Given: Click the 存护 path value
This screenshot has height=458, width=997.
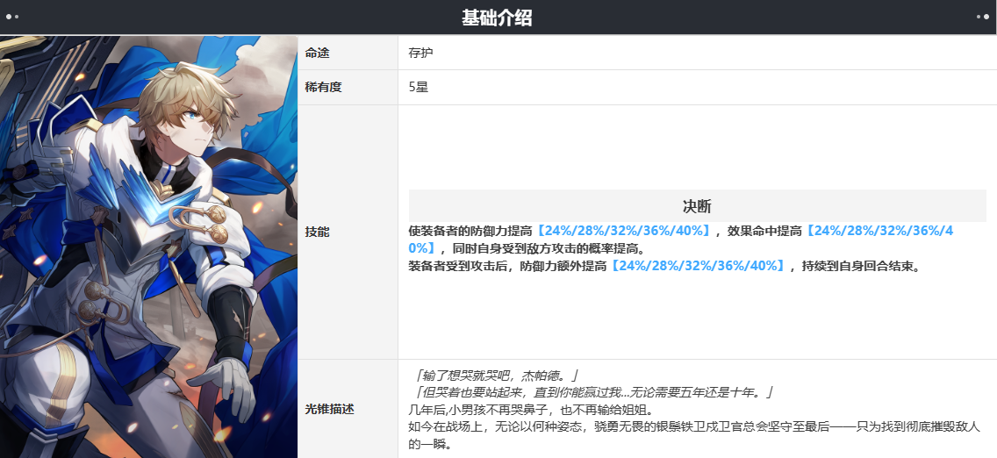Looking at the screenshot, I should 420,53.
